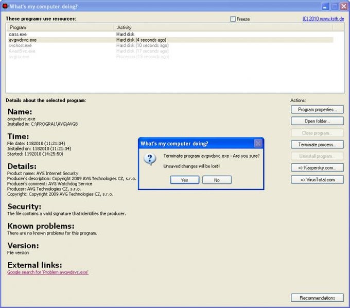Click the red app icon in title bar
The image size is (350, 308).
click(5, 6)
